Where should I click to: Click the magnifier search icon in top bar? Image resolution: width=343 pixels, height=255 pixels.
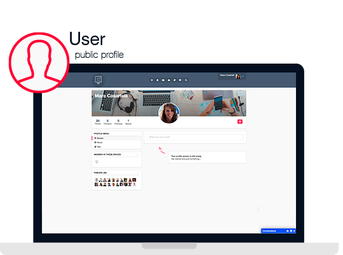[186, 80]
